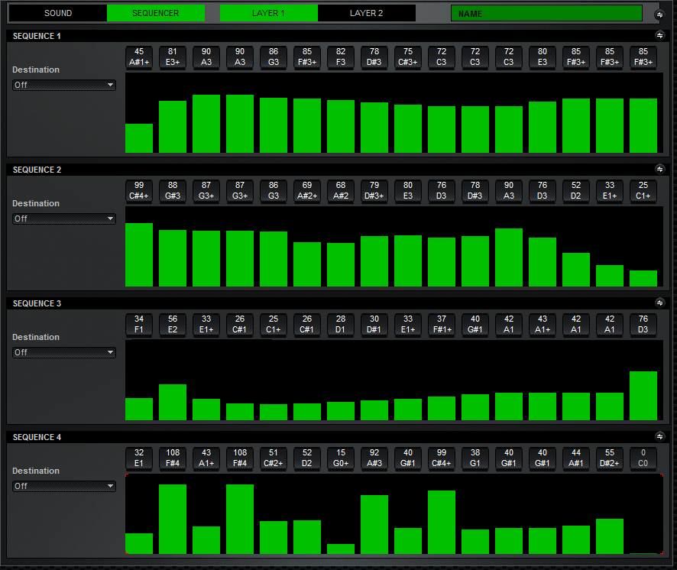The image size is (677, 570).
Task: Click inside the green NAME input field
Action: (546, 13)
